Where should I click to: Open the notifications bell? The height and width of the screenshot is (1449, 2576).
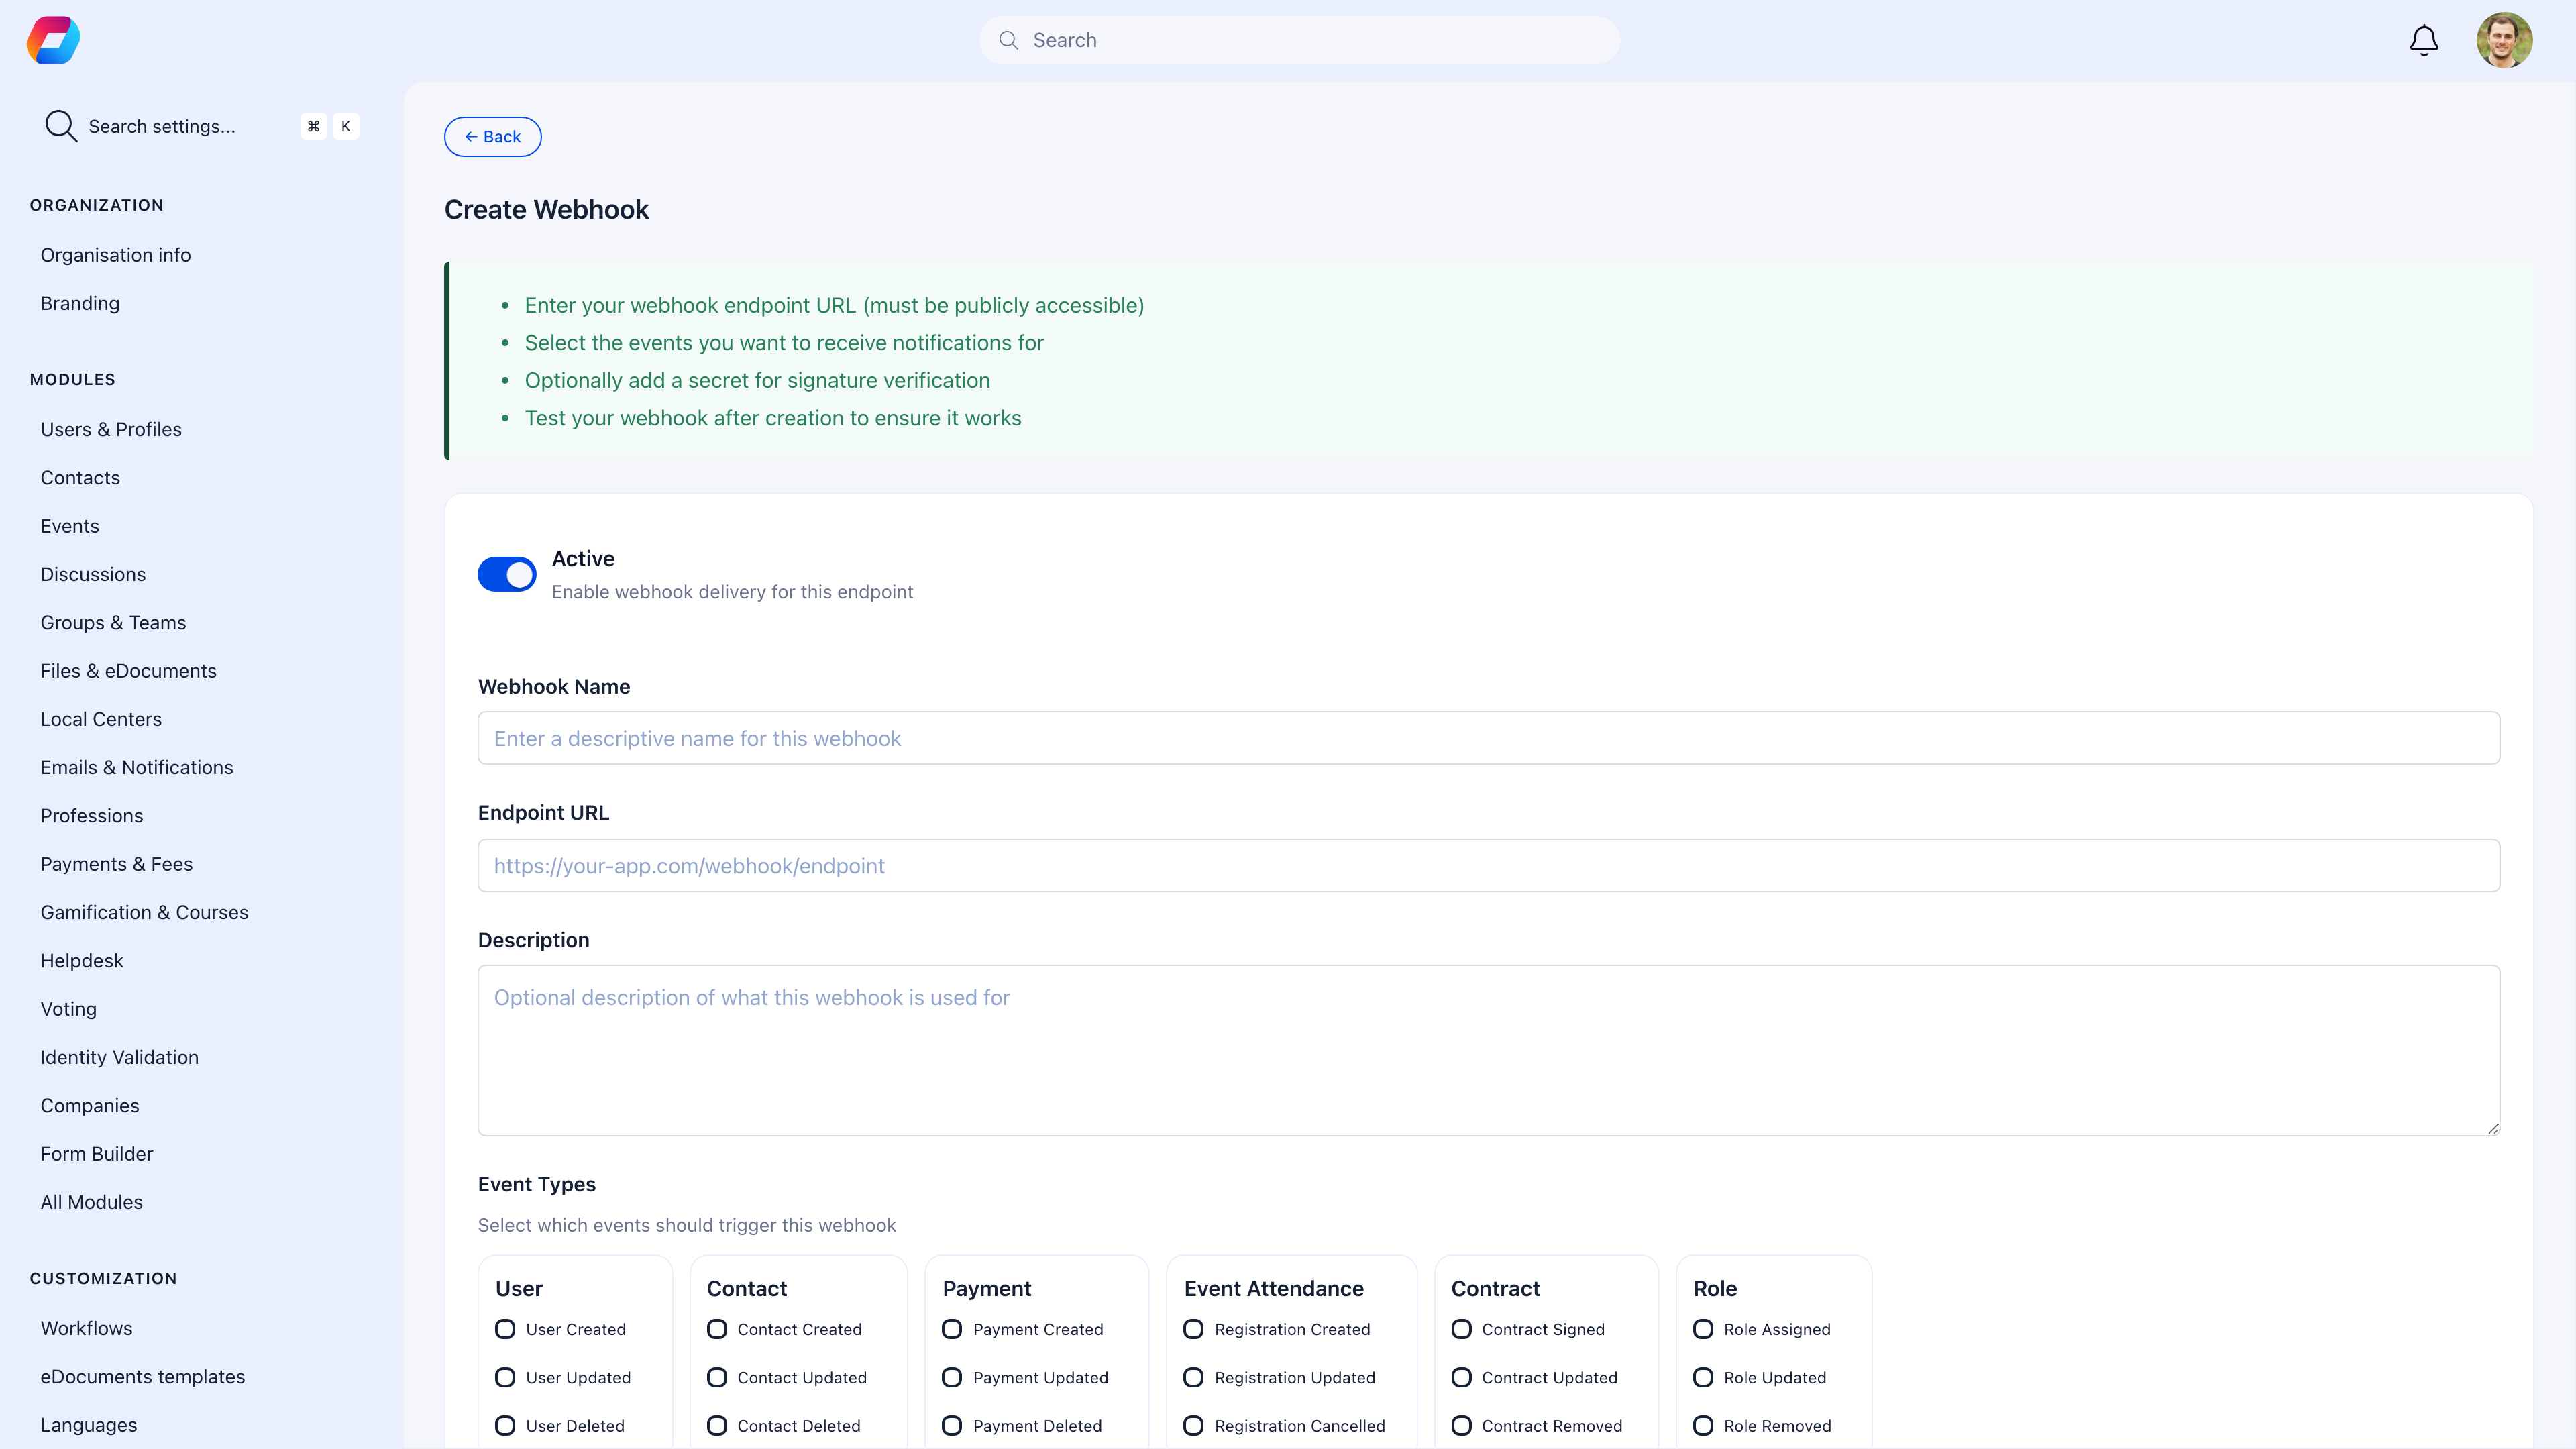point(2423,40)
